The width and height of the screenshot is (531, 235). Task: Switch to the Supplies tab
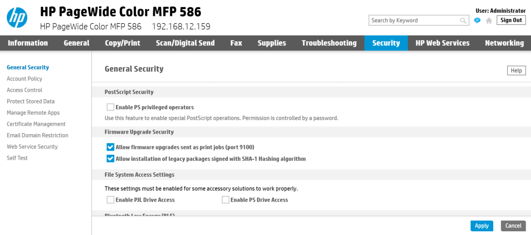pos(272,43)
